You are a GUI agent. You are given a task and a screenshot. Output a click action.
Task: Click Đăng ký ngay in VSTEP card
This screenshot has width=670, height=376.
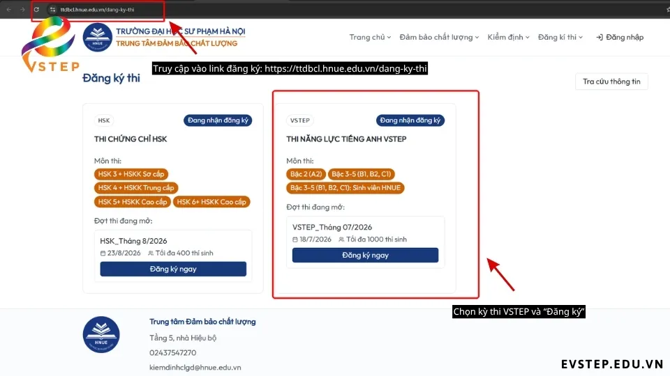[365, 256]
